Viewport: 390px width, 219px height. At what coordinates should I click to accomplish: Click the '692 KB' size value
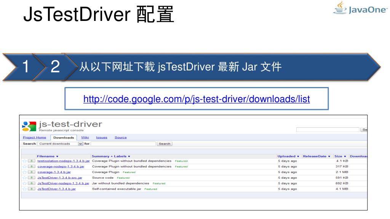coord(342,183)
